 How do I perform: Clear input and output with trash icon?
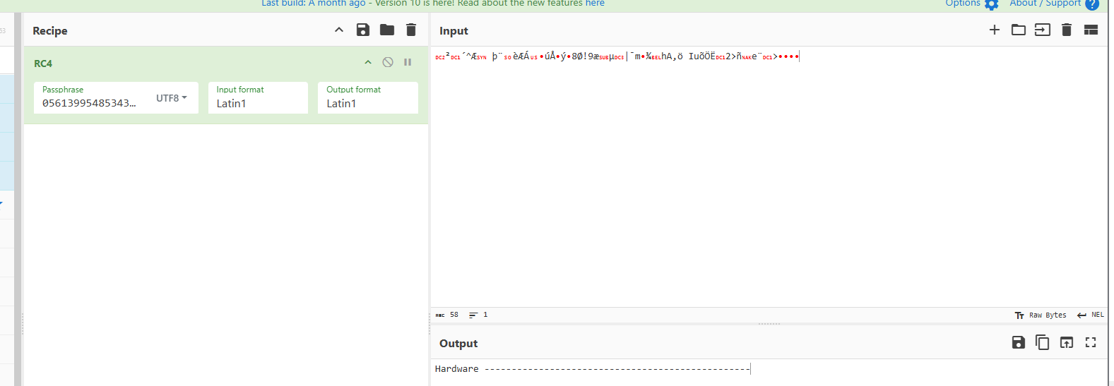click(x=1067, y=30)
